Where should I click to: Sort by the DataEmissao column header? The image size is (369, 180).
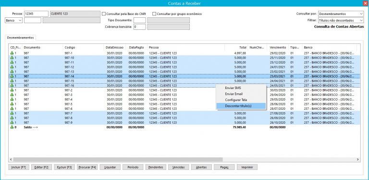(115, 47)
